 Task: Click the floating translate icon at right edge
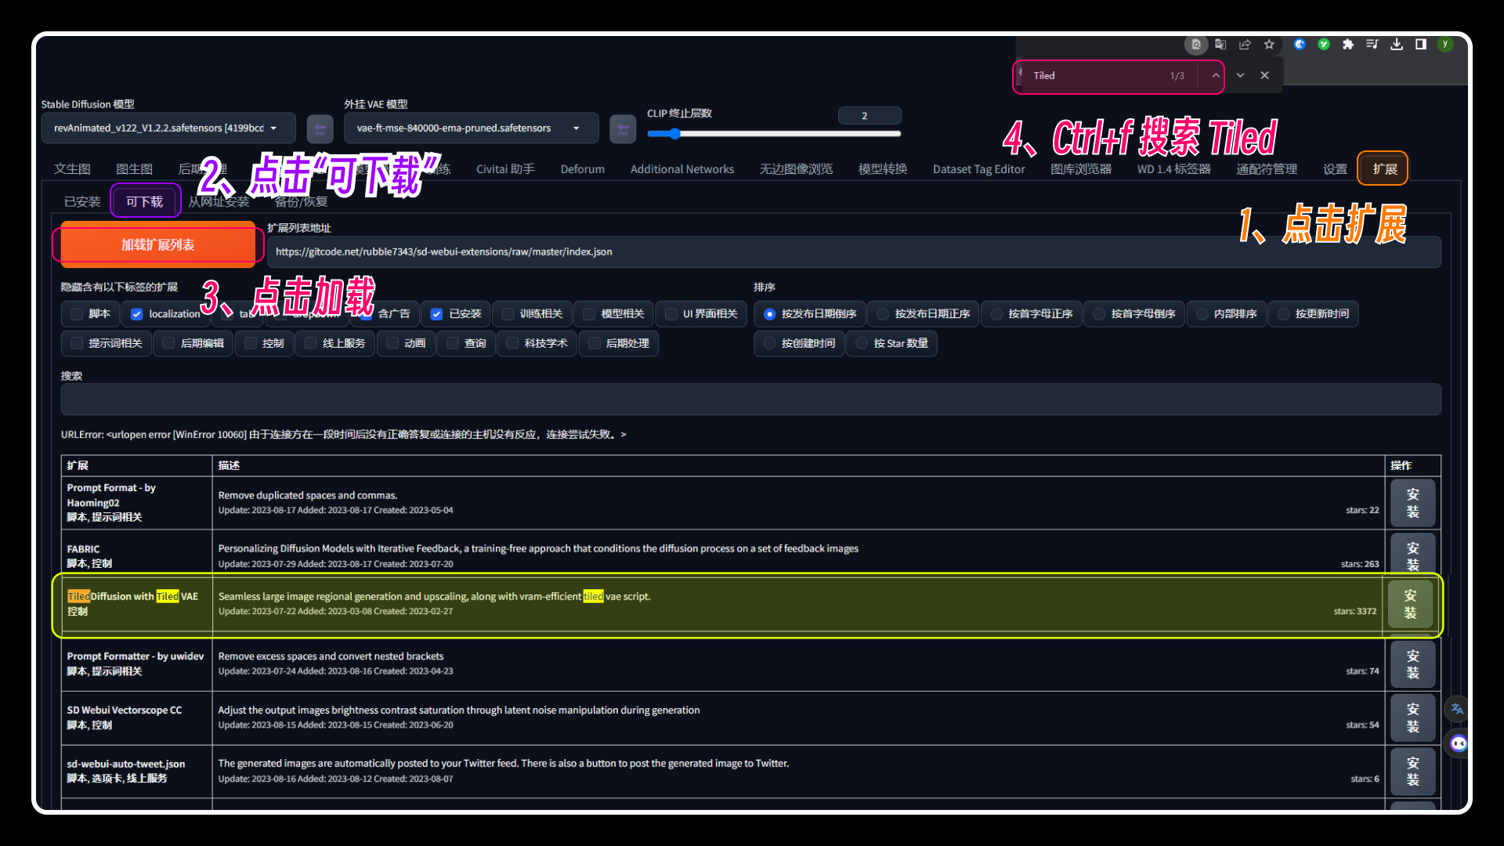click(1457, 709)
